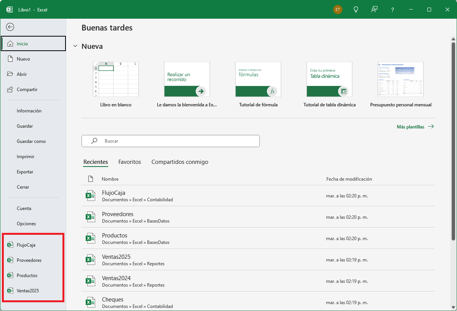Open Información in the sidebar

(34, 111)
